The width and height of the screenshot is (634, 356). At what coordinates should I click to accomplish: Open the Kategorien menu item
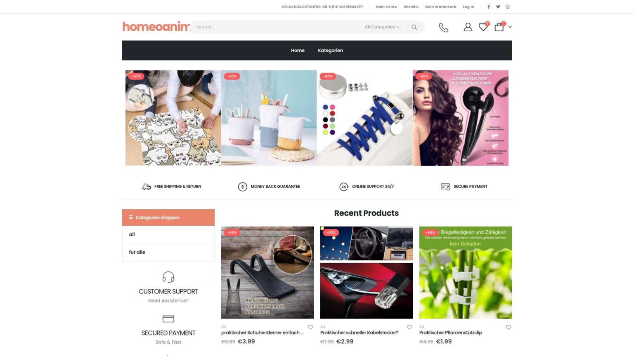pyautogui.click(x=330, y=50)
